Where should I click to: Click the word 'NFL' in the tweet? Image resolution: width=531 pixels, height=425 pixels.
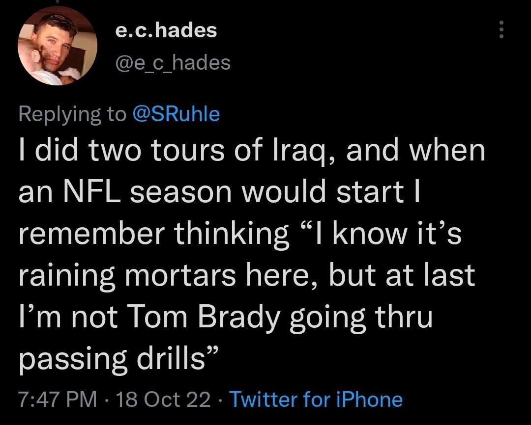pyautogui.click(x=90, y=191)
